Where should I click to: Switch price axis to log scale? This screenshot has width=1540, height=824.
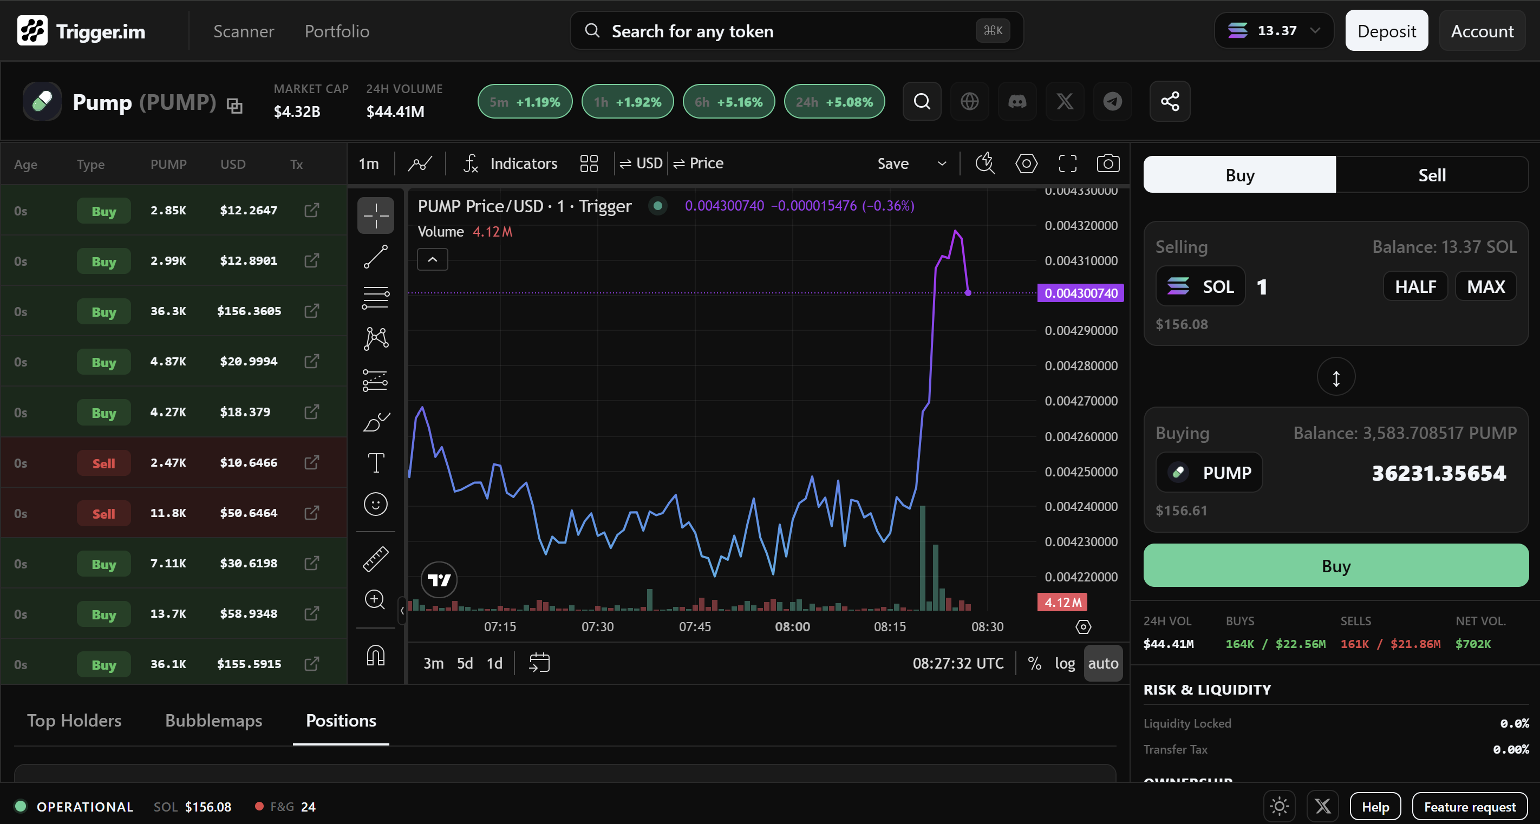[1066, 663]
